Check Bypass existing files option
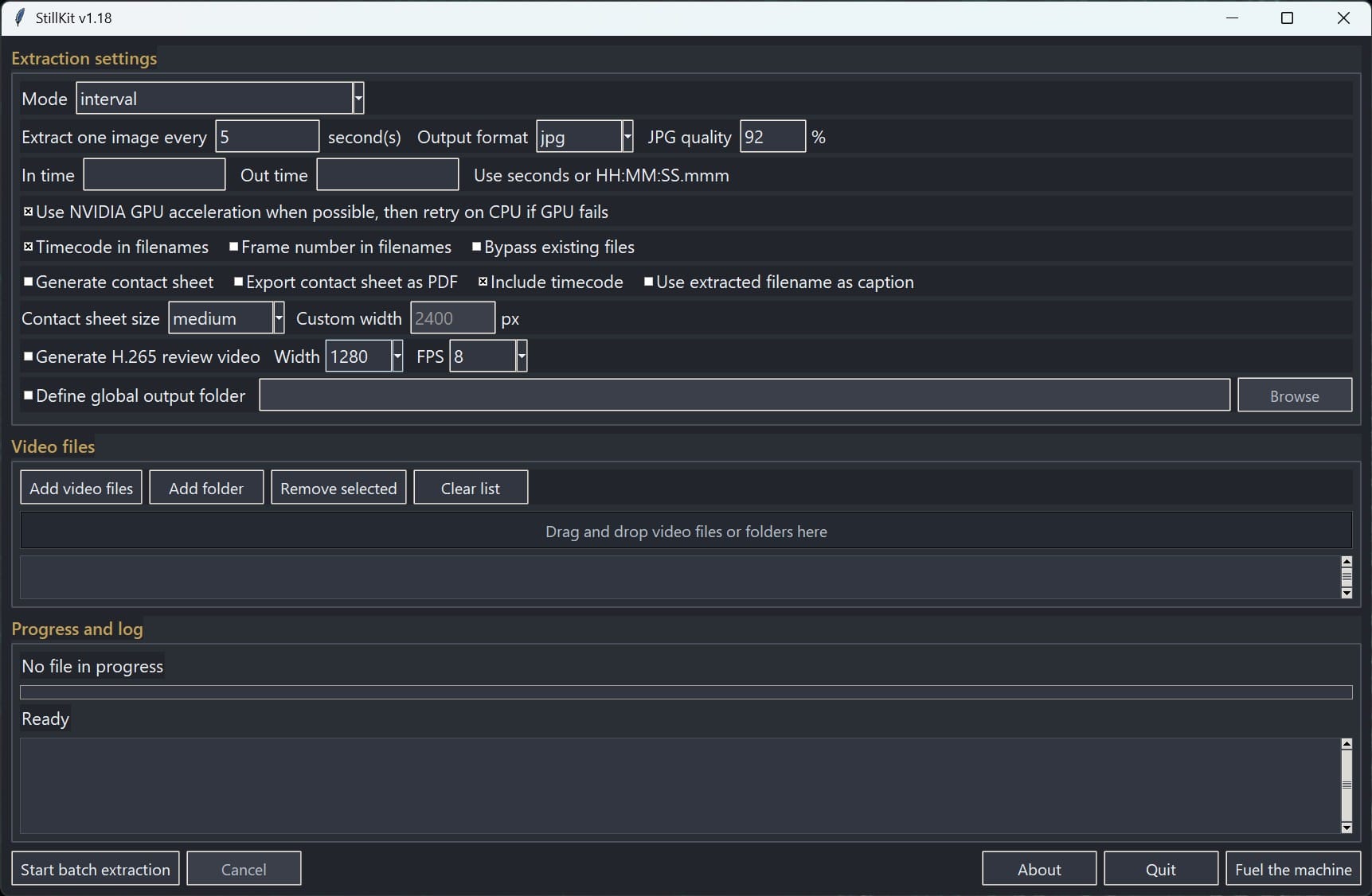 coord(477,247)
